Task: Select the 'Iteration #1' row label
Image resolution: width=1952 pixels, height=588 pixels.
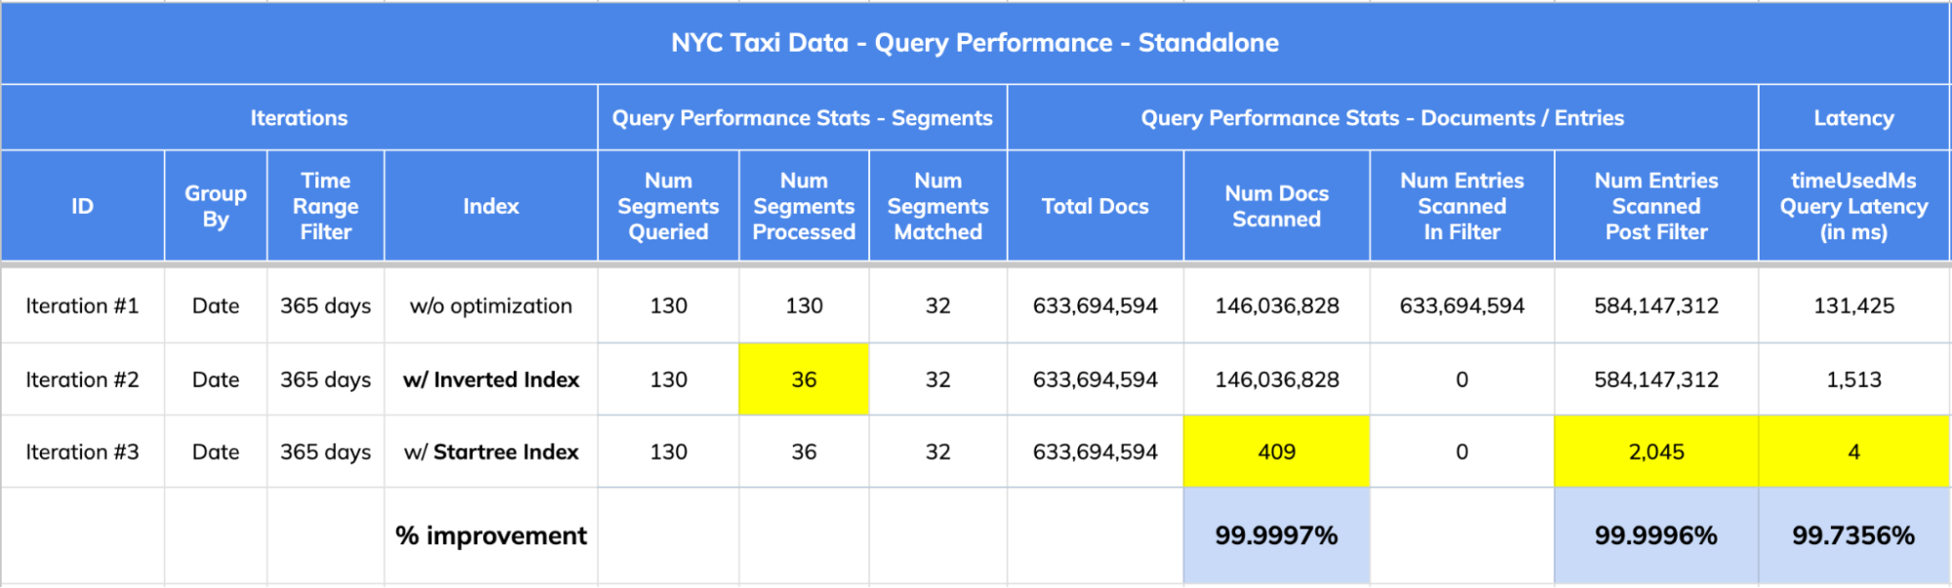Action: [x=82, y=306]
